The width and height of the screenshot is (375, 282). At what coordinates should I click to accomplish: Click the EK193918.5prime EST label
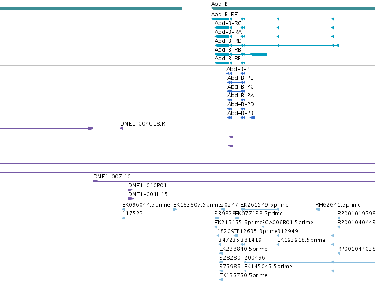click(x=301, y=240)
